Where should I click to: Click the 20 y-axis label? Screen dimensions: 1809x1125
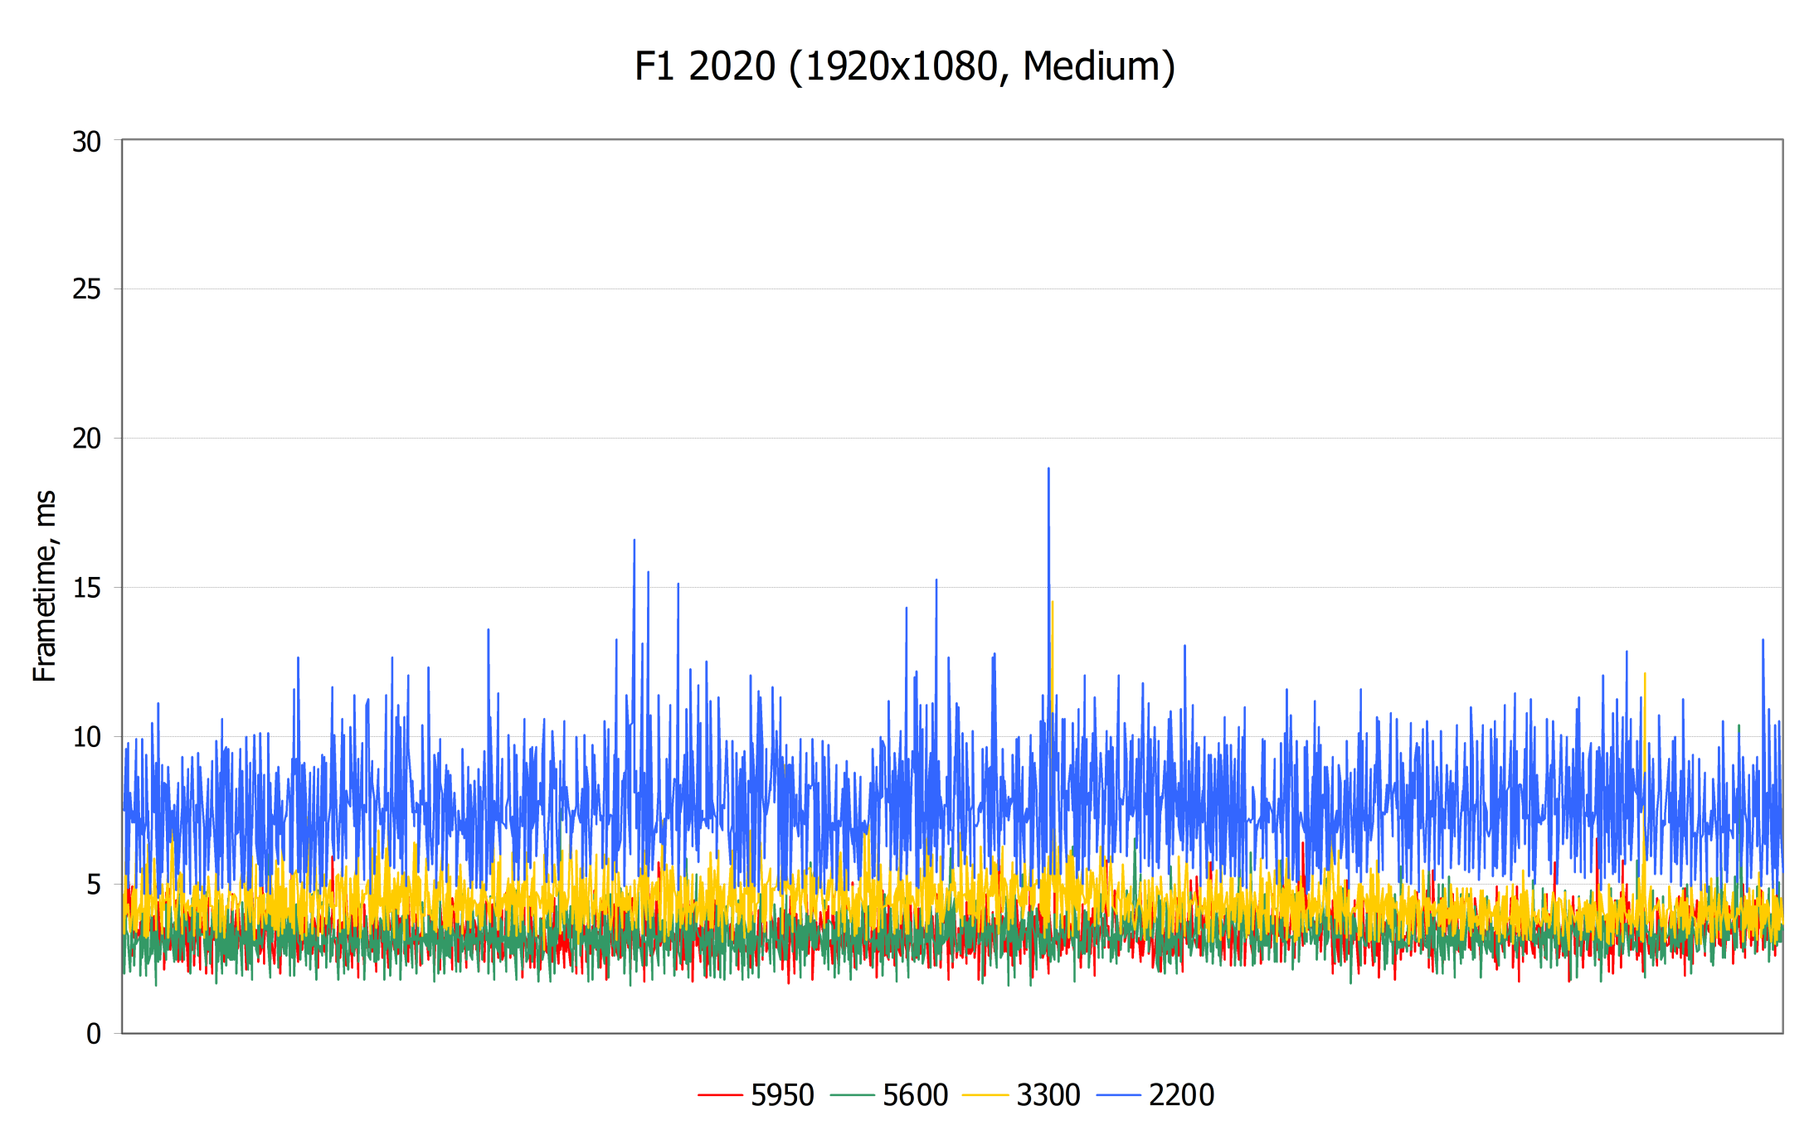(86, 439)
